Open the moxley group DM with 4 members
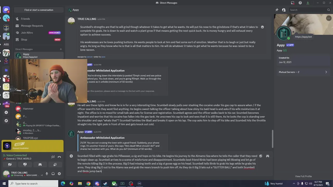 pyautogui.click(x=39, y=131)
